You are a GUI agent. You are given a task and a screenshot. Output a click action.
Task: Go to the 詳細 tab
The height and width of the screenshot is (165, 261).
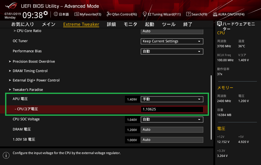(x=111, y=24)
